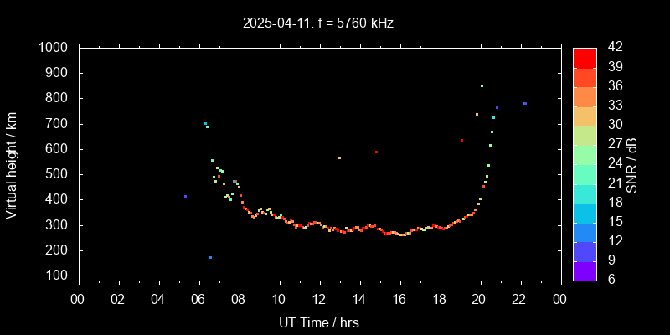
Task: Select the orange point at 13 hrs, 565 km
Action: 339,157
